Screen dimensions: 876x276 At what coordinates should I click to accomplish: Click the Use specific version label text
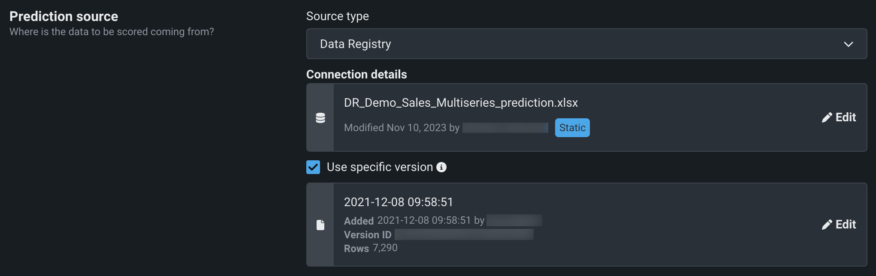[x=380, y=167]
